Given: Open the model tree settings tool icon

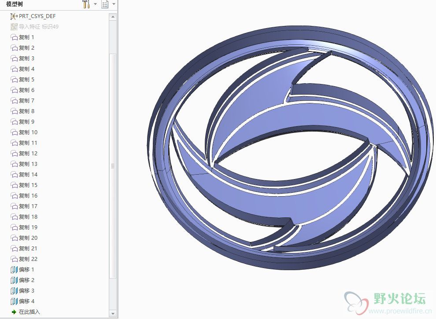Looking at the screenshot, I should click(86, 4).
